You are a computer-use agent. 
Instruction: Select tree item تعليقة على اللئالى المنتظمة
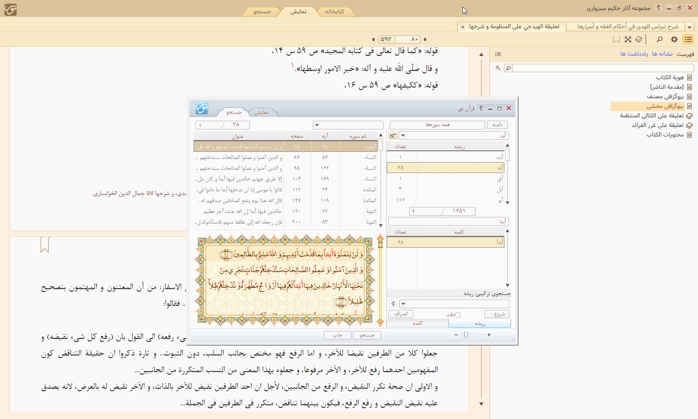(x=651, y=116)
